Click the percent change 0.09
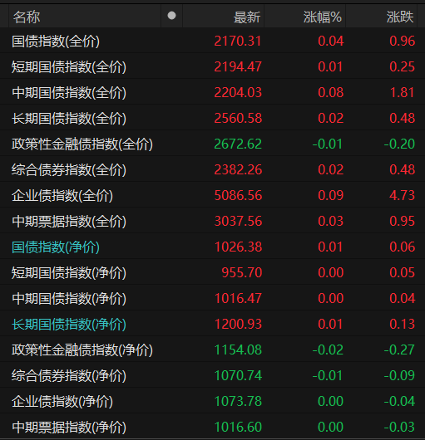Viewport: 425px width, 440px height. (x=330, y=195)
